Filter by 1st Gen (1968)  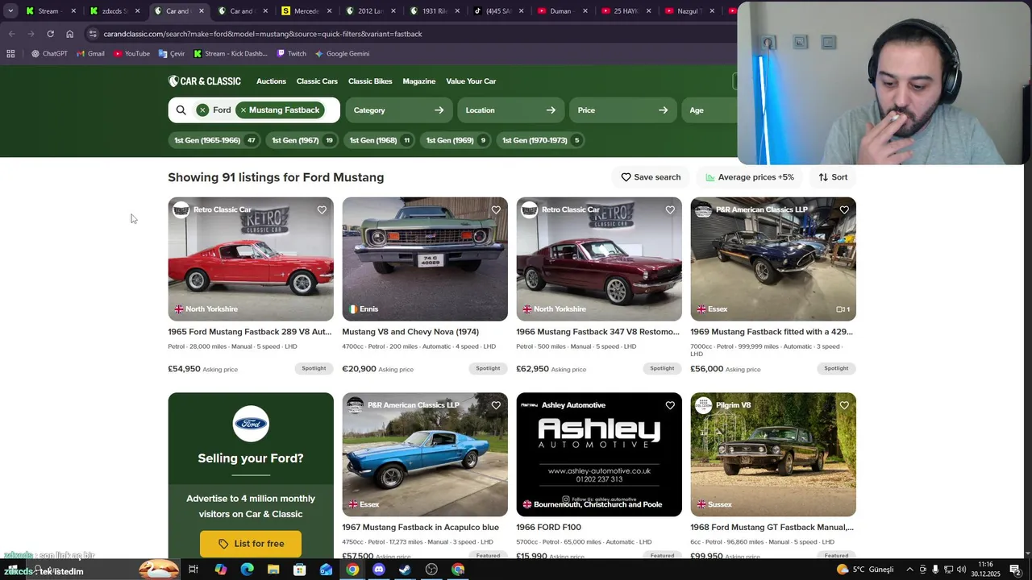coord(379,140)
